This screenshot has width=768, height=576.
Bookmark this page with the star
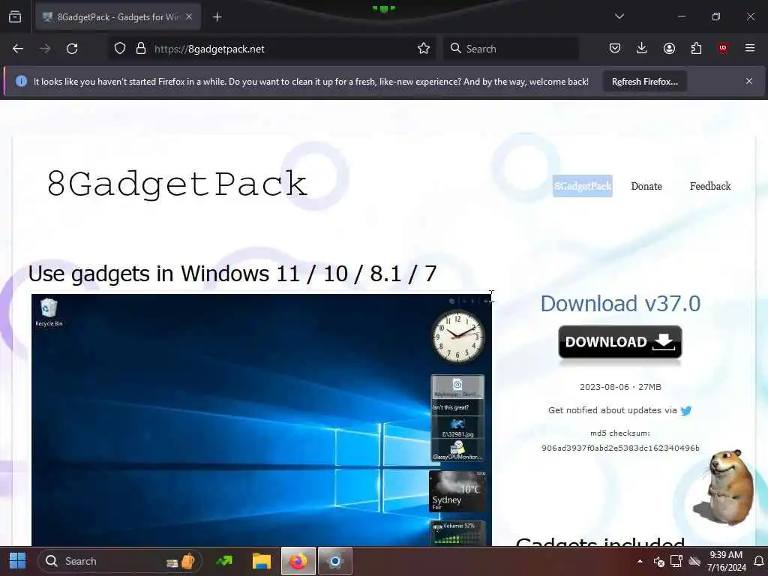[x=424, y=49]
